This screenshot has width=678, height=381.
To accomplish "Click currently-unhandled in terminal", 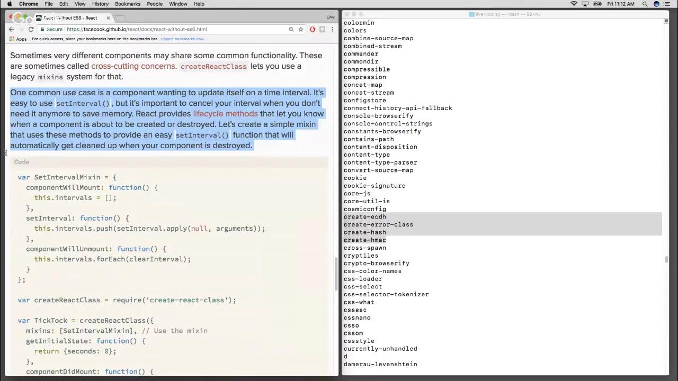I will [380, 349].
